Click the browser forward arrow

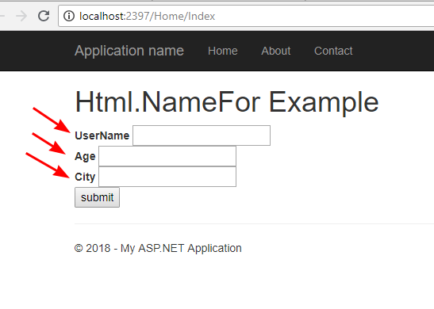pos(21,16)
